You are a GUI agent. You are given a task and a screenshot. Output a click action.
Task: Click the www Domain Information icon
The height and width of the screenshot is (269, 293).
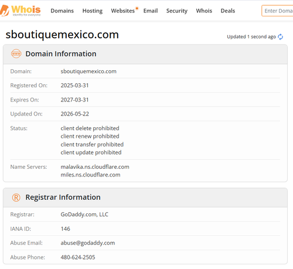(x=16, y=53)
